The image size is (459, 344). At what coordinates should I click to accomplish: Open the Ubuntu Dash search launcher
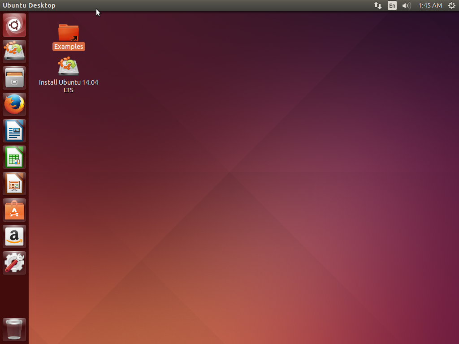pyautogui.click(x=14, y=25)
